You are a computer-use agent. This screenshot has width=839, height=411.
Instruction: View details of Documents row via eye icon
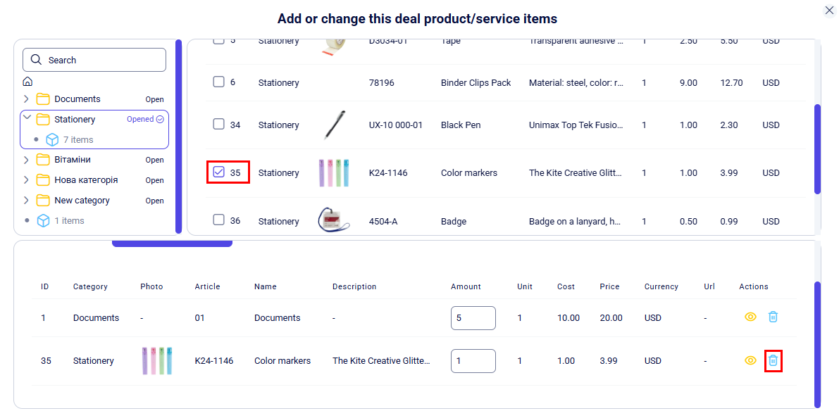click(x=750, y=317)
